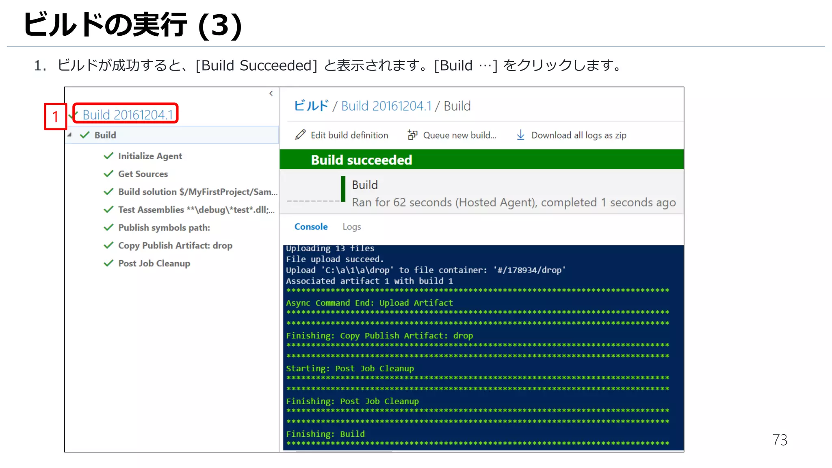Image resolution: width=832 pixels, height=468 pixels.
Task: Click 'Associated artifact 1 with build 1' line
Action: click(x=369, y=281)
